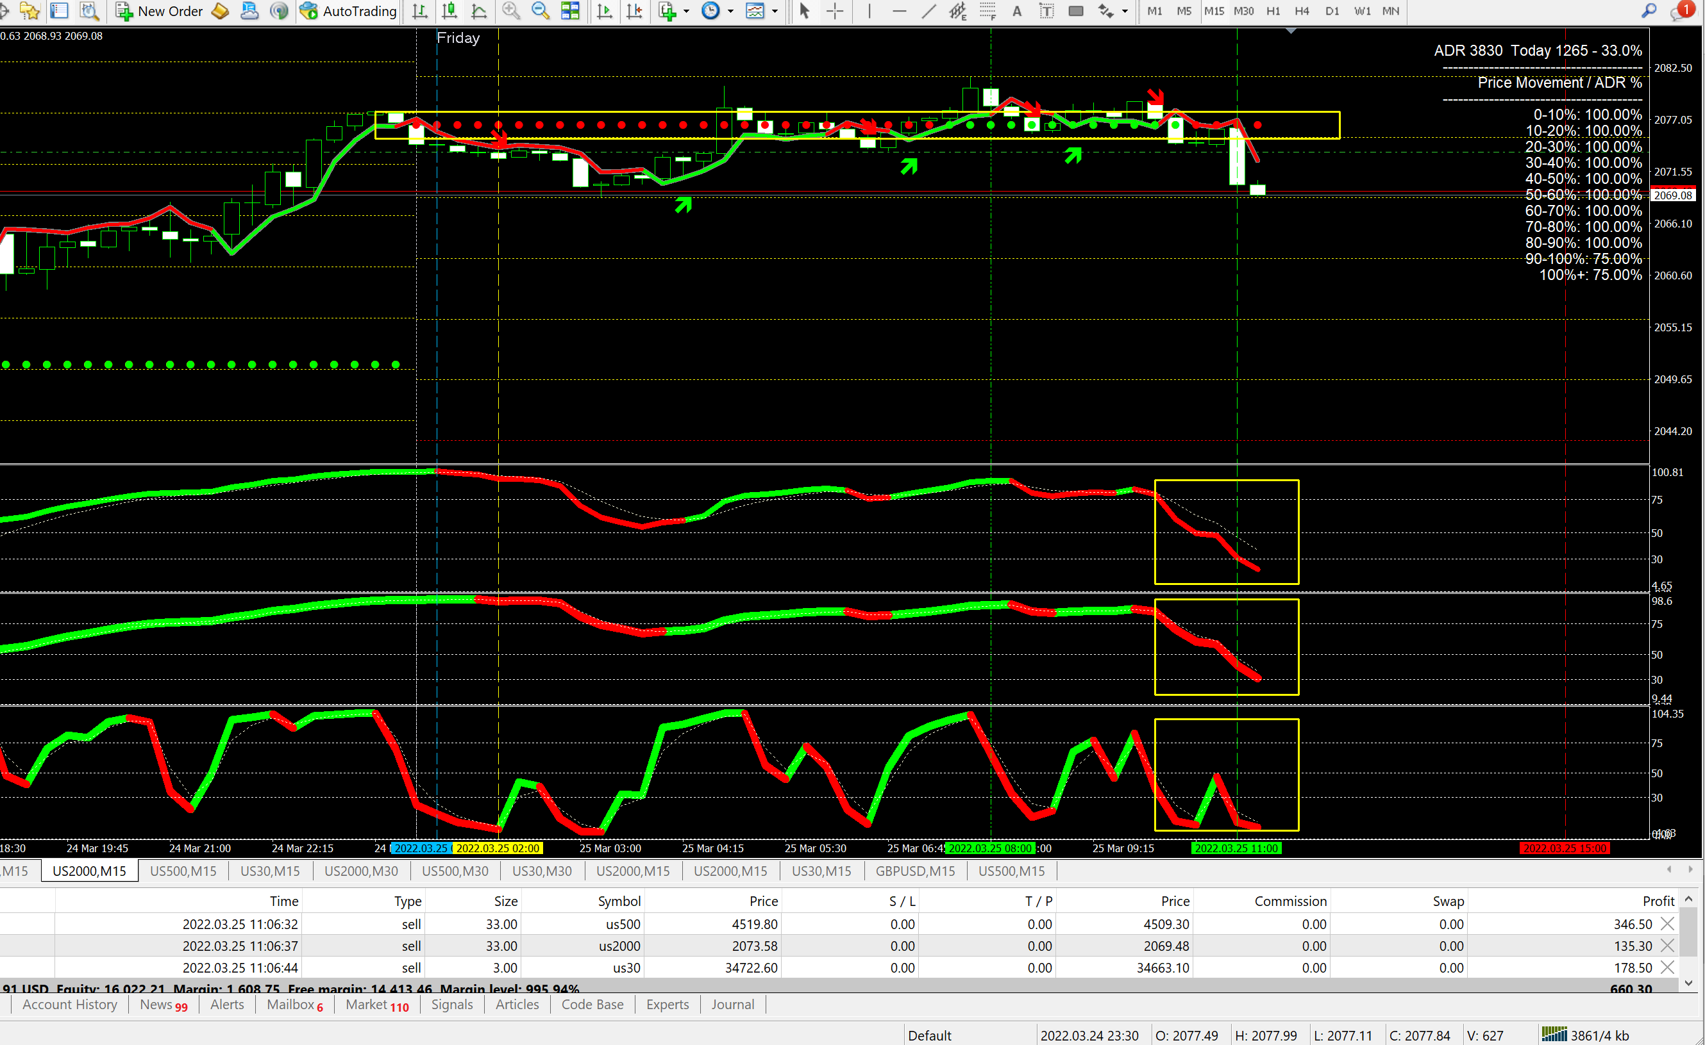Zoom out of the chart

coord(540,11)
